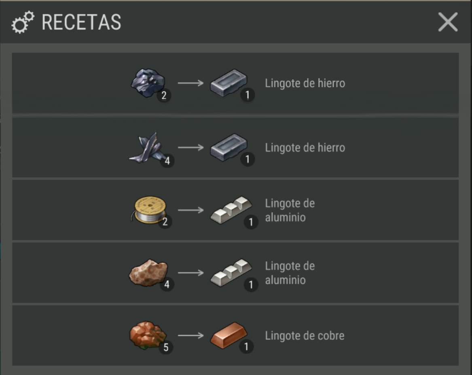Click 'Lingote de aluminio' label in bauxite recipe
The image size is (472, 375).
(x=290, y=273)
